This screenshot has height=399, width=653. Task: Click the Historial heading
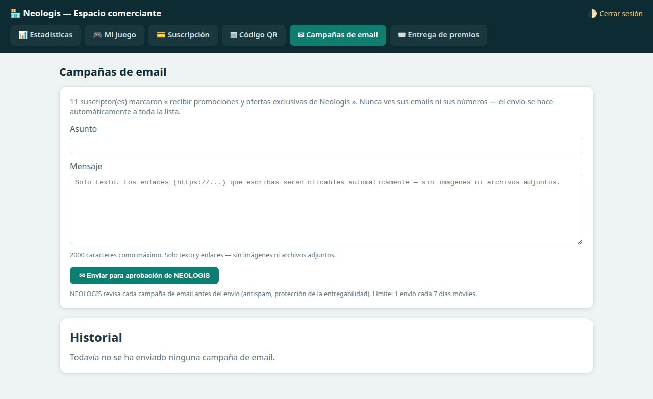click(96, 337)
